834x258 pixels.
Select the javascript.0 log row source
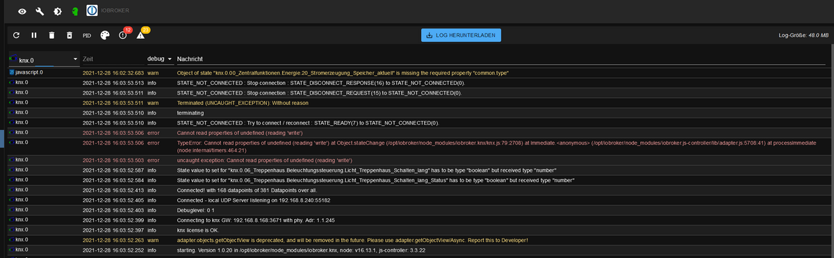[x=29, y=72]
